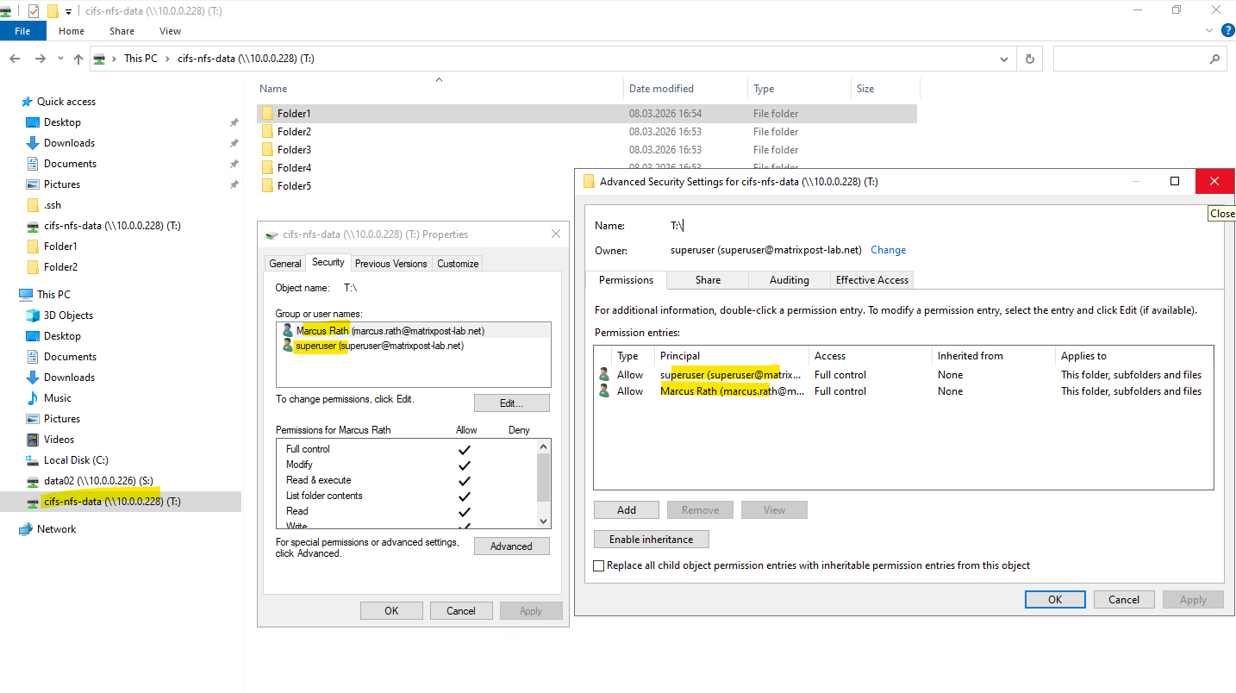Open the View ribbon tab
1236x693 pixels.
tap(170, 31)
